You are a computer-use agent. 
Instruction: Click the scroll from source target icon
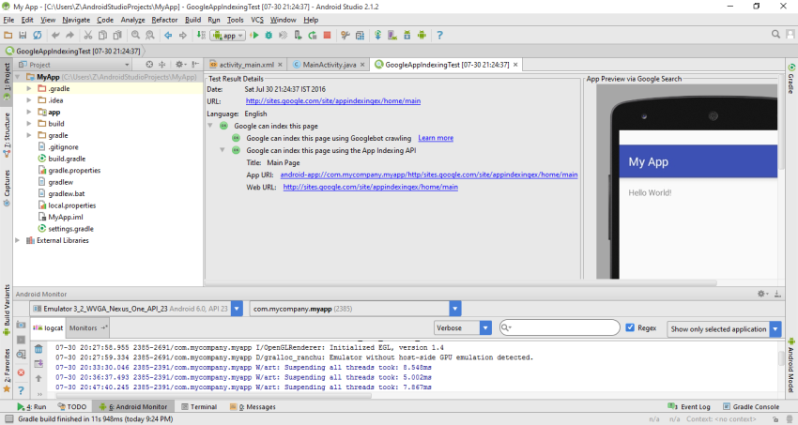coord(149,65)
